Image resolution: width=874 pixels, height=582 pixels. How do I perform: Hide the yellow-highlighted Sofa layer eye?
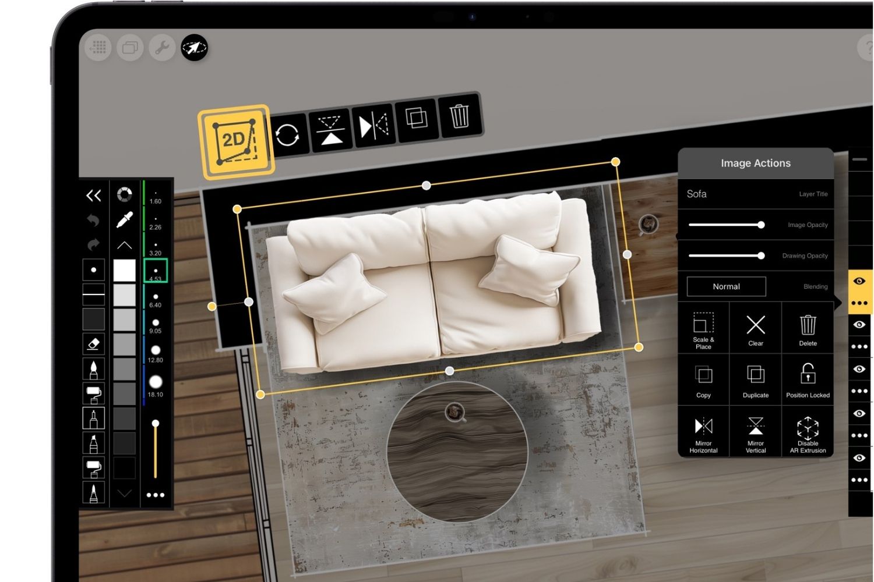coord(859,281)
